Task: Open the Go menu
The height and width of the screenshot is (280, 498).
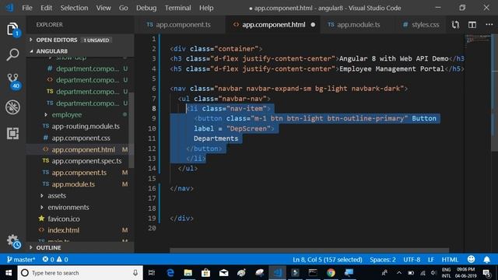Action: coord(123,8)
